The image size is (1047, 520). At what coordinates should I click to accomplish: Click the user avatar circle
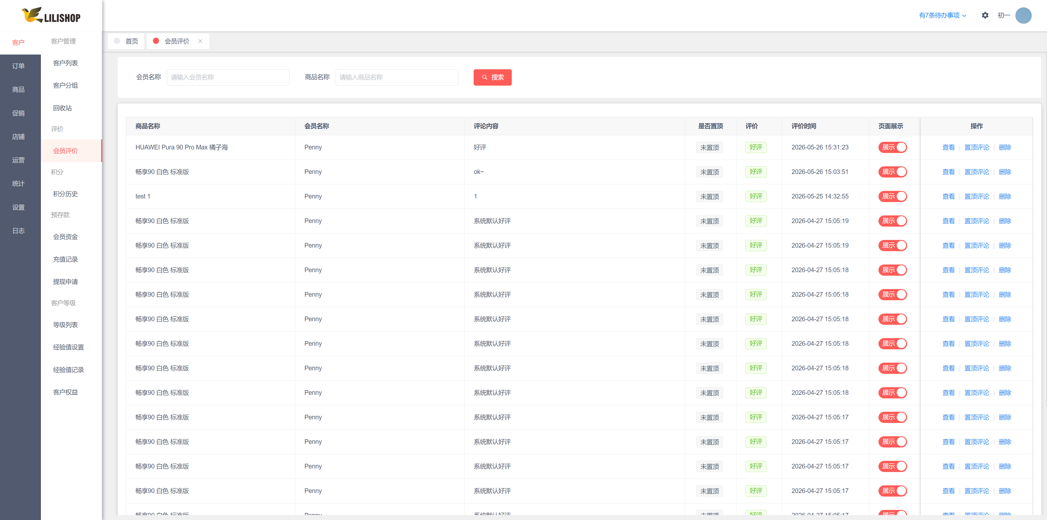(x=1023, y=16)
